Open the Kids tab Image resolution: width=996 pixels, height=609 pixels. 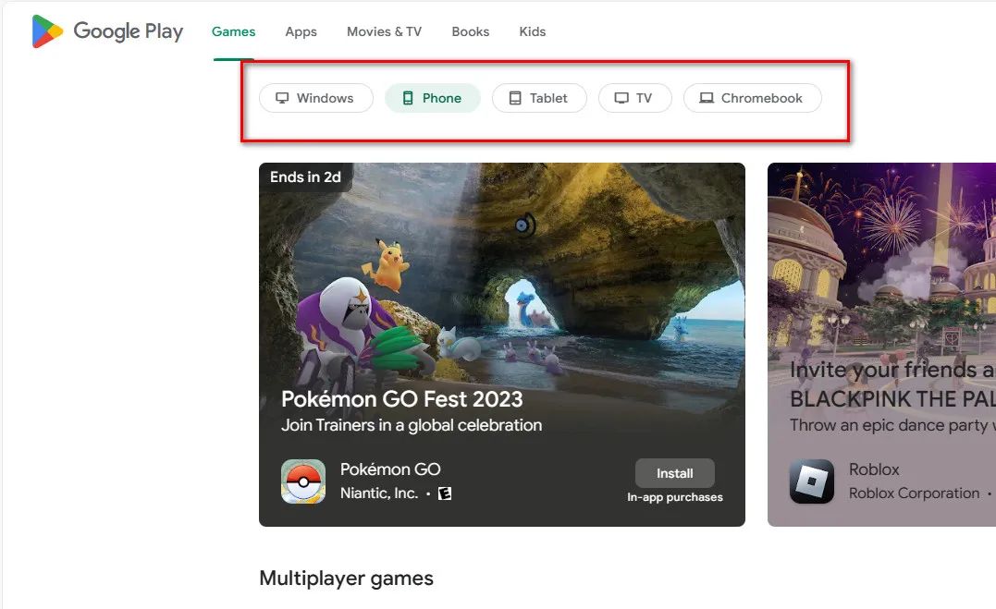click(x=533, y=31)
